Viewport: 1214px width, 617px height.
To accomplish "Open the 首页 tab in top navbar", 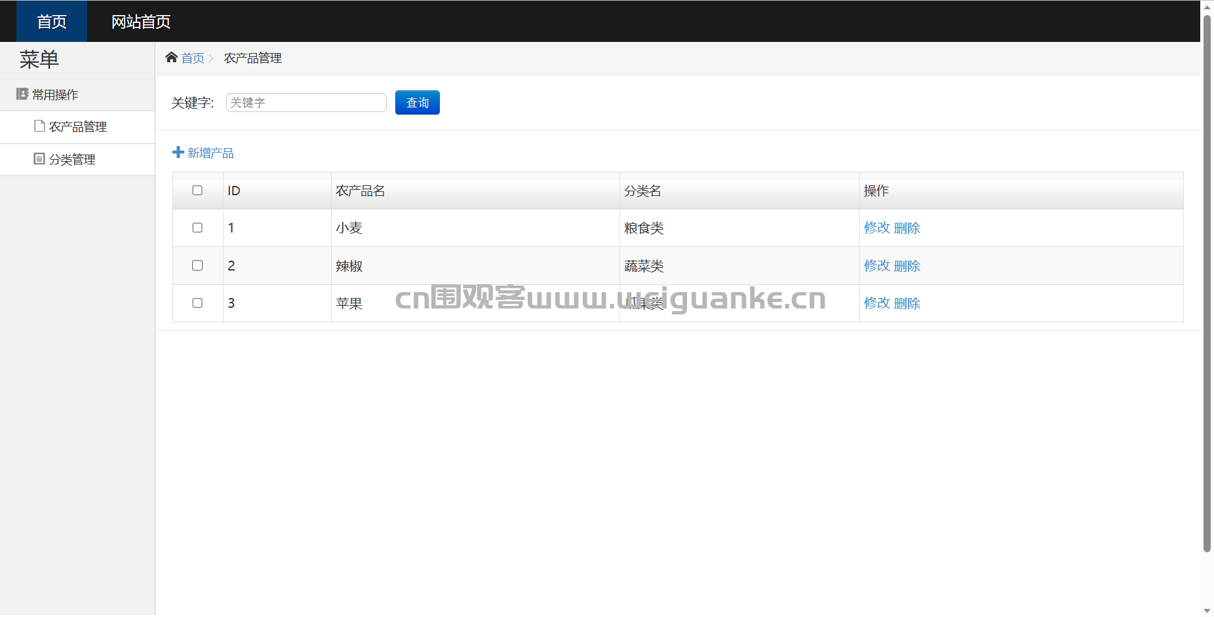I will pos(52,22).
